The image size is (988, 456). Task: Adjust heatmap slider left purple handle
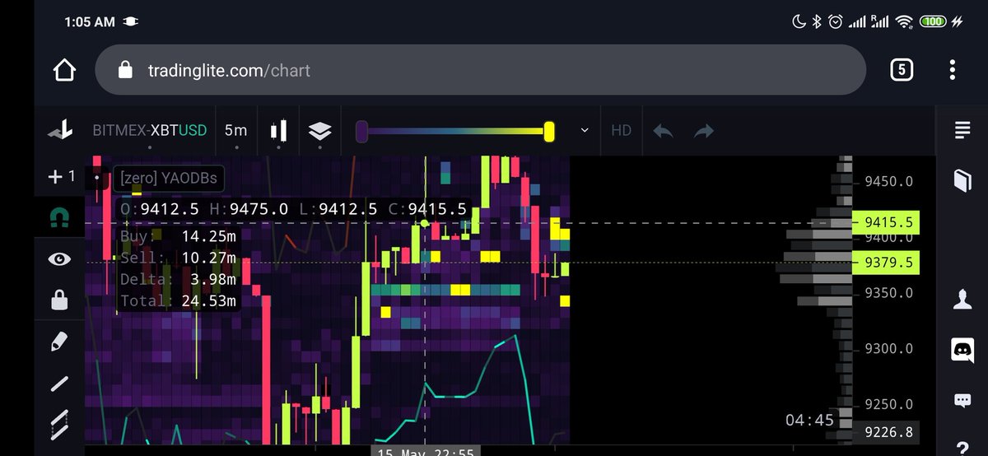pyautogui.click(x=361, y=130)
